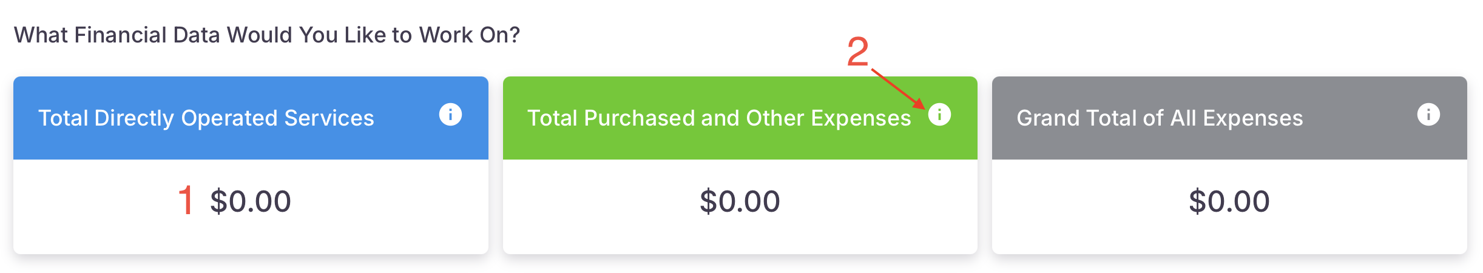Select the Total Directly Operated Services title

click(206, 118)
